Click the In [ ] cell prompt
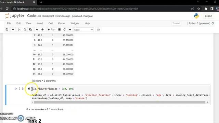This screenshot has width=219, height=123. 19,89
